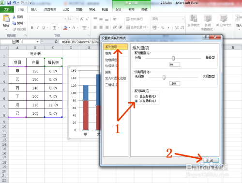Click the Copy icon in clipboard group

[14, 23]
